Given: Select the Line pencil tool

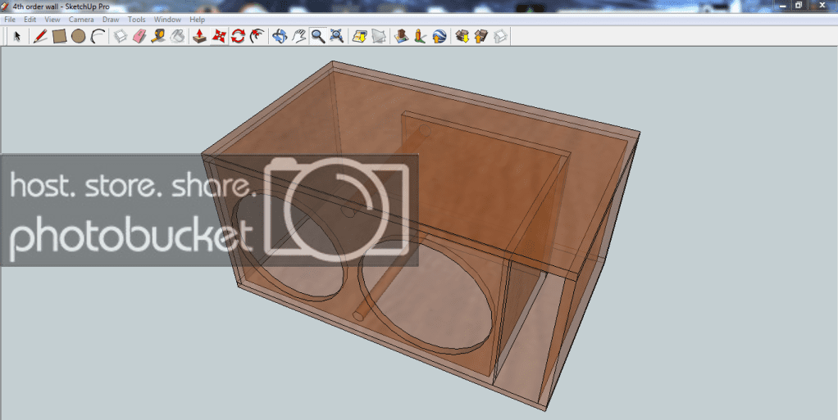Looking at the screenshot, I should point(39,36).
